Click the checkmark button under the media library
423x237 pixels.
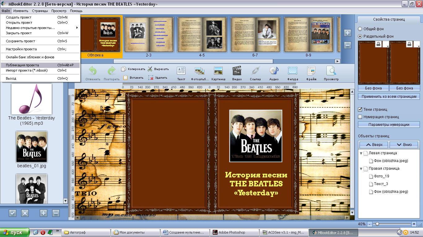12,213
